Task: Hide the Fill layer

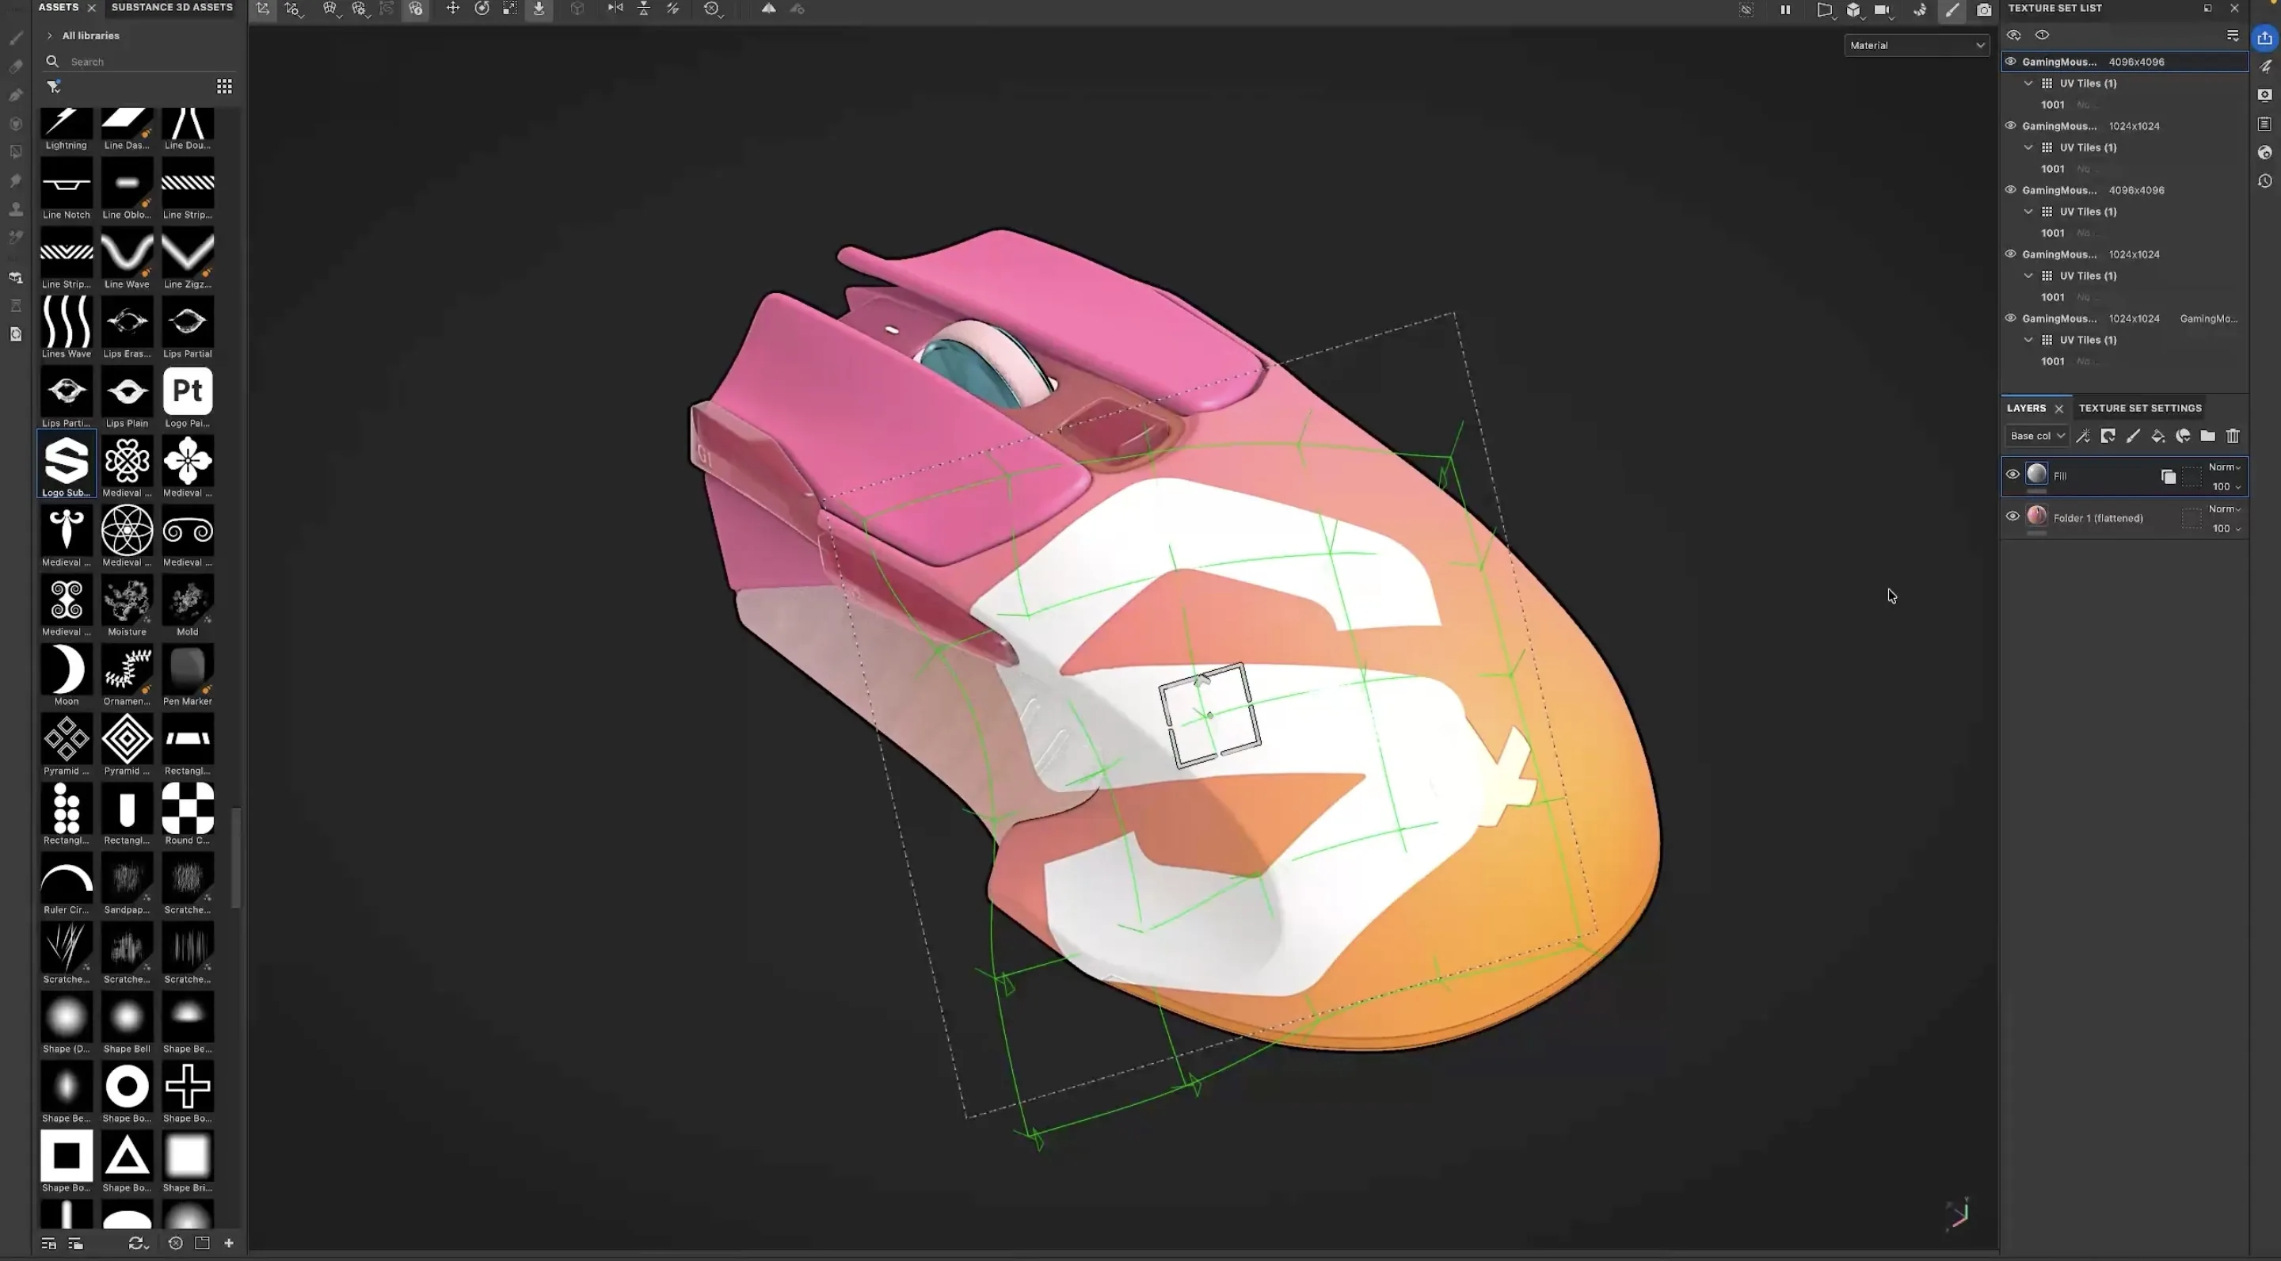Action: click(x=2013, y=474)
